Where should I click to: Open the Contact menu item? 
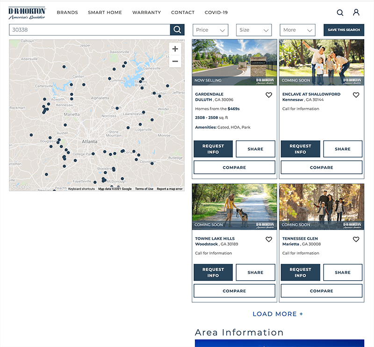coord(183,13)
